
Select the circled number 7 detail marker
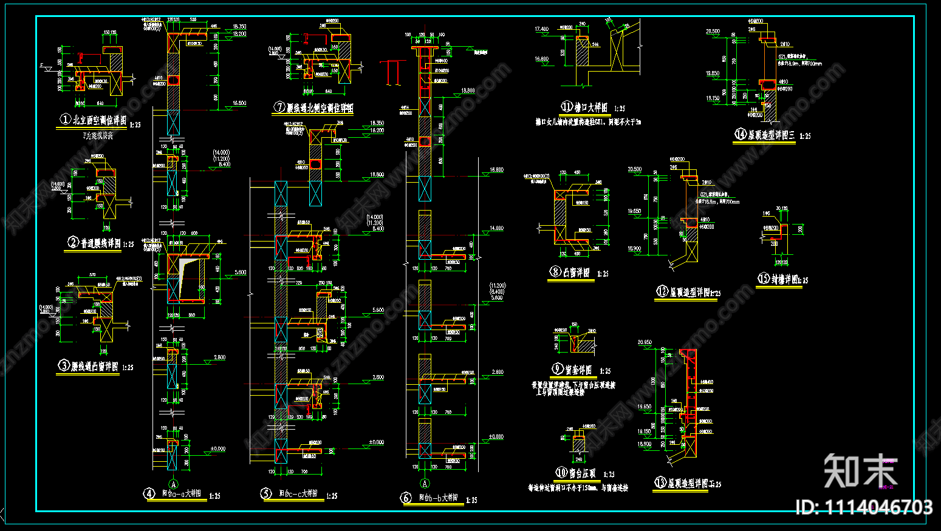[x=279, y=107]
